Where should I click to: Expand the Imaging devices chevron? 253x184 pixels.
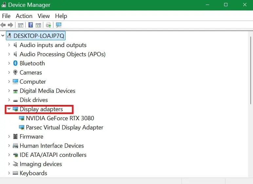pyautogui.click(x=9, y=164)
